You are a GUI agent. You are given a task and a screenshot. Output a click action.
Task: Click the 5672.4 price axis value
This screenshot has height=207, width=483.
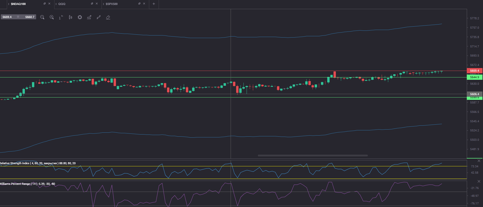pos(474,65)
